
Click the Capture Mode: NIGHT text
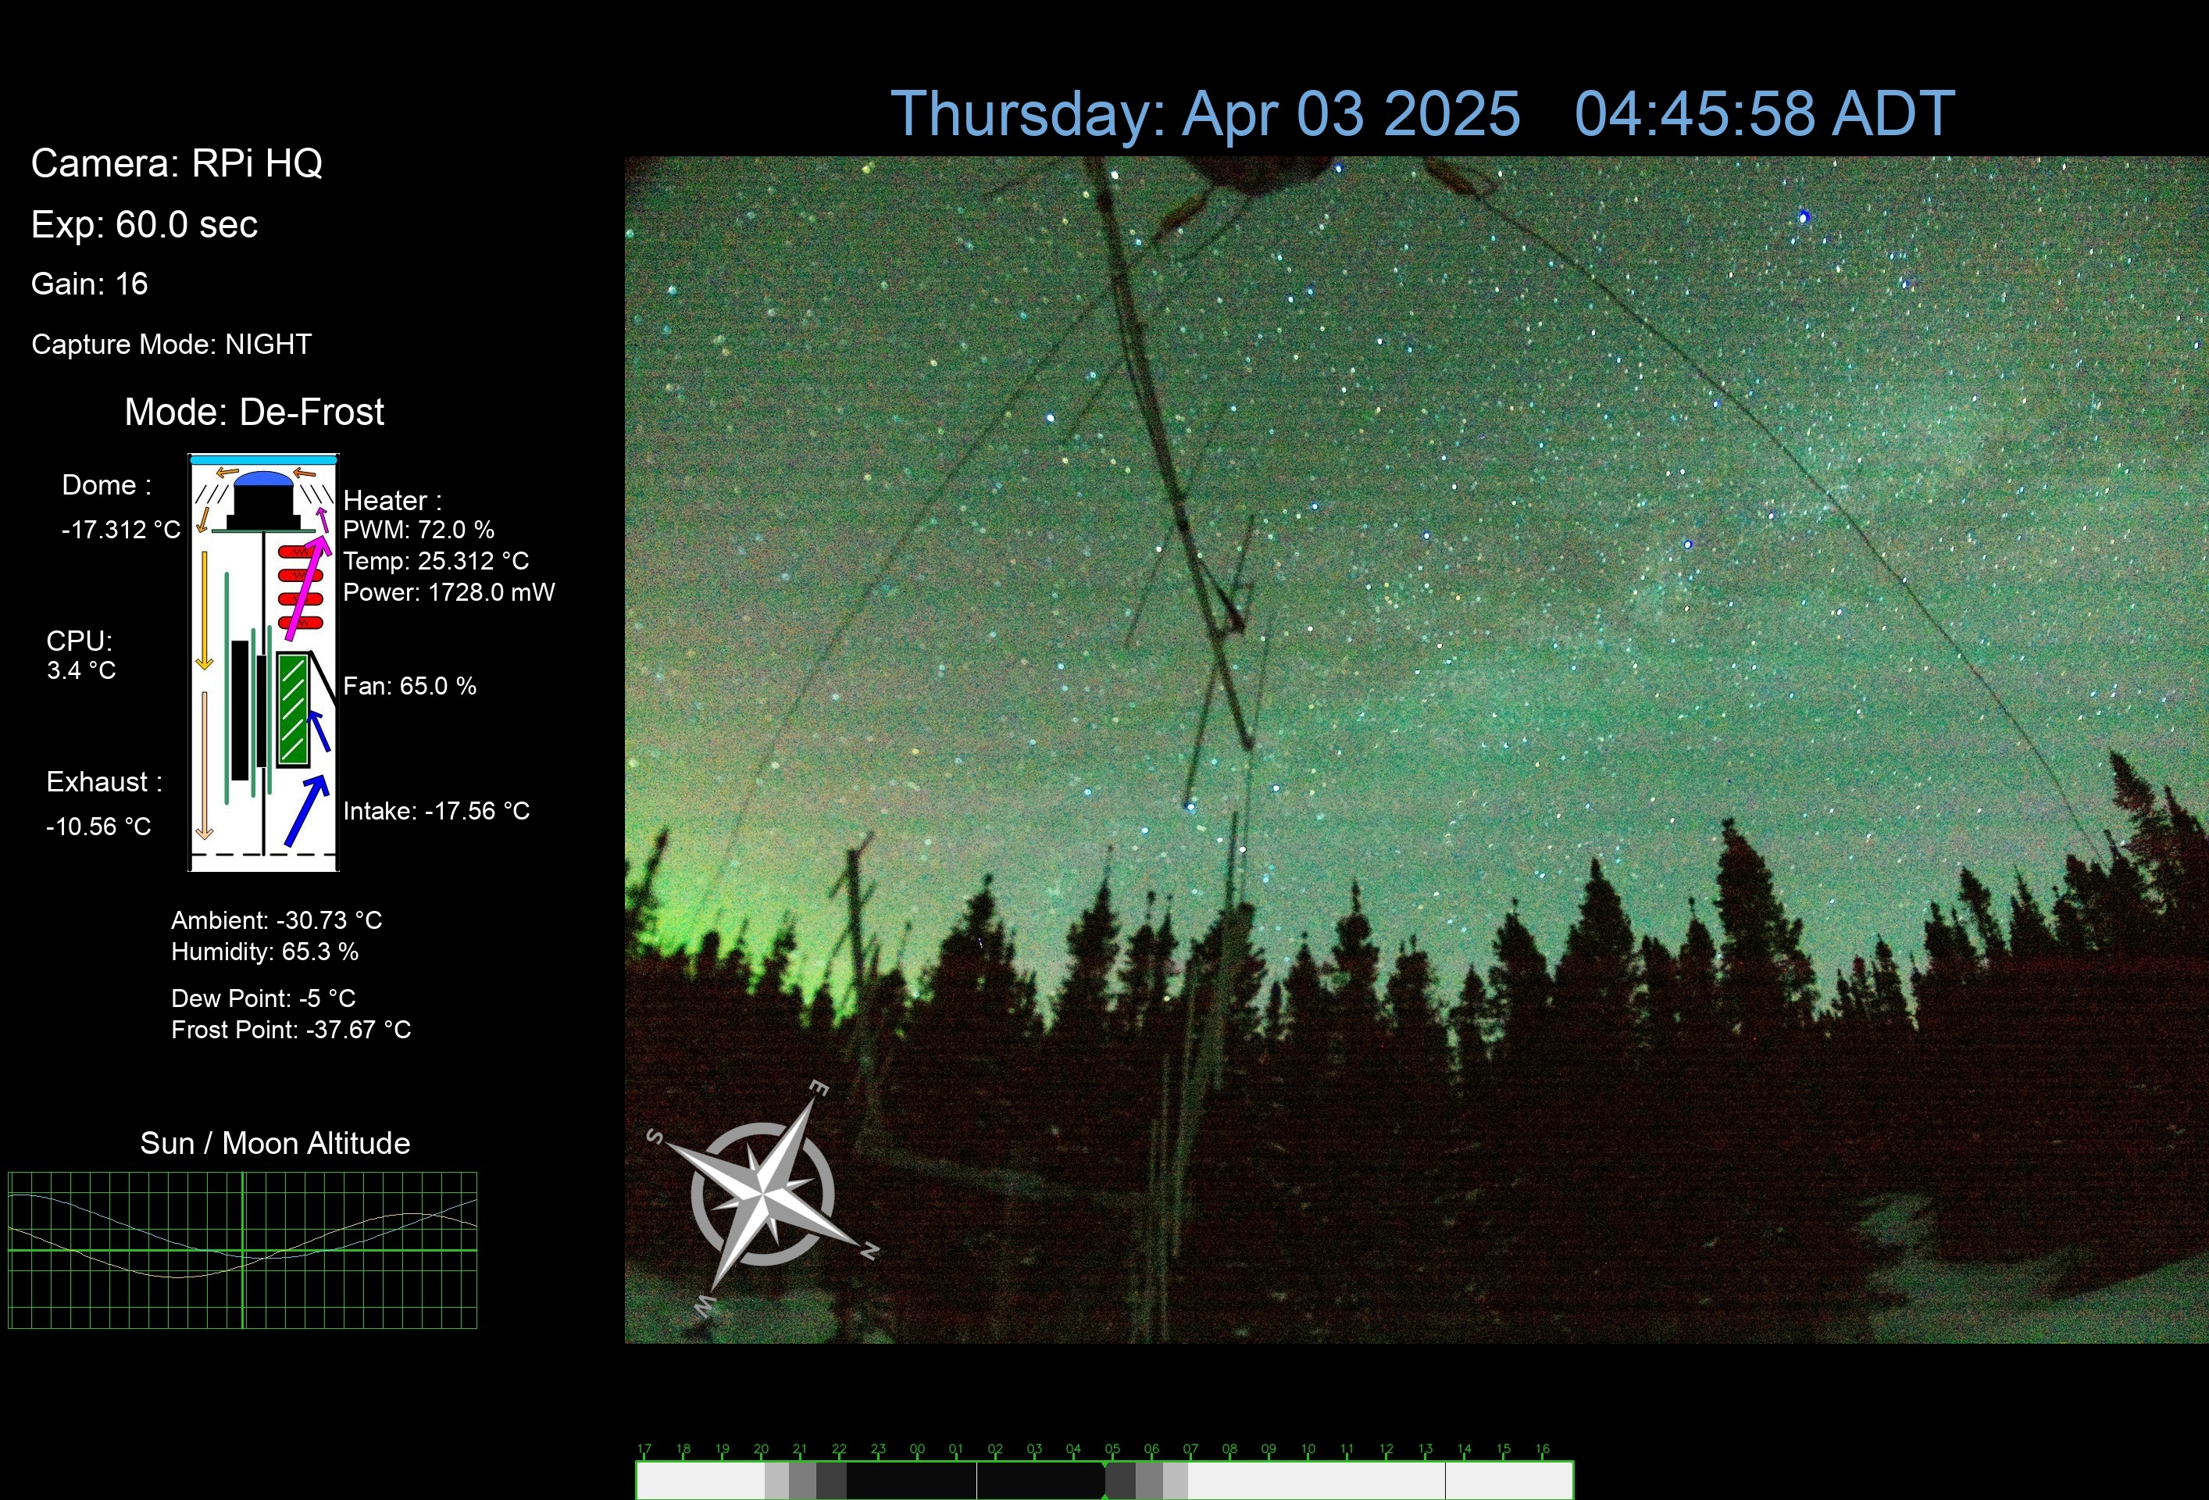click(x=171, y=344)
